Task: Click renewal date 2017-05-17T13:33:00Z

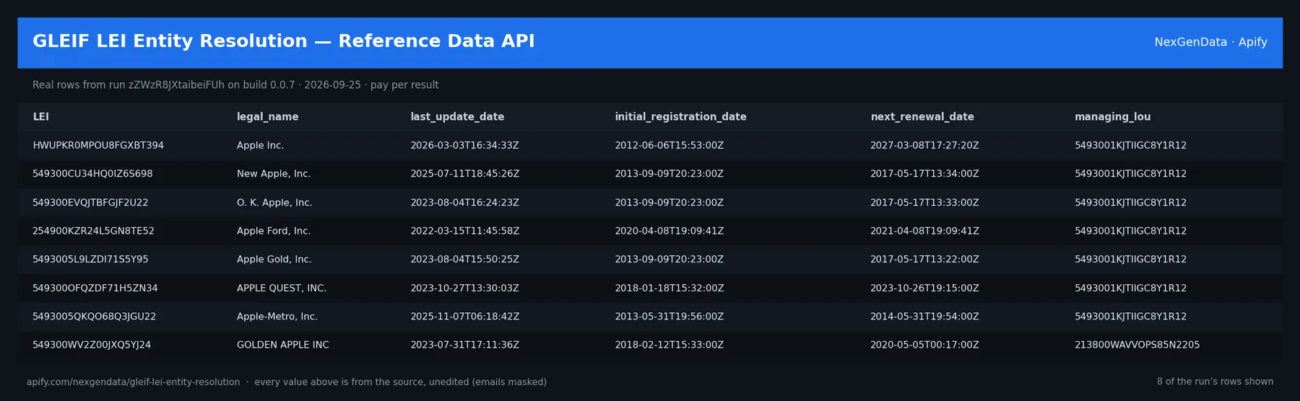Action: (x=924, y=203)
